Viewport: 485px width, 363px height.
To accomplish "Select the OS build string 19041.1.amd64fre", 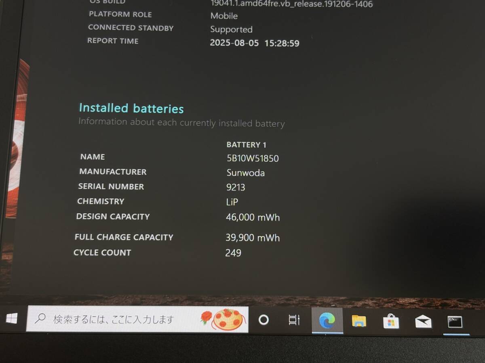I will click(291, 4).
